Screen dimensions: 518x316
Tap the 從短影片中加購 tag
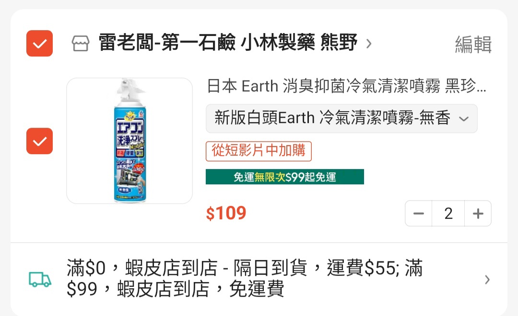click(259, 151)
